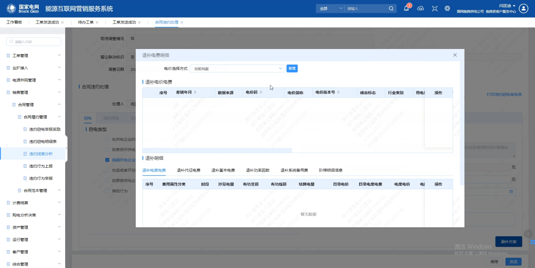535x268 pixels.
Task: Click the 新增 button
Action: point(292,68)
